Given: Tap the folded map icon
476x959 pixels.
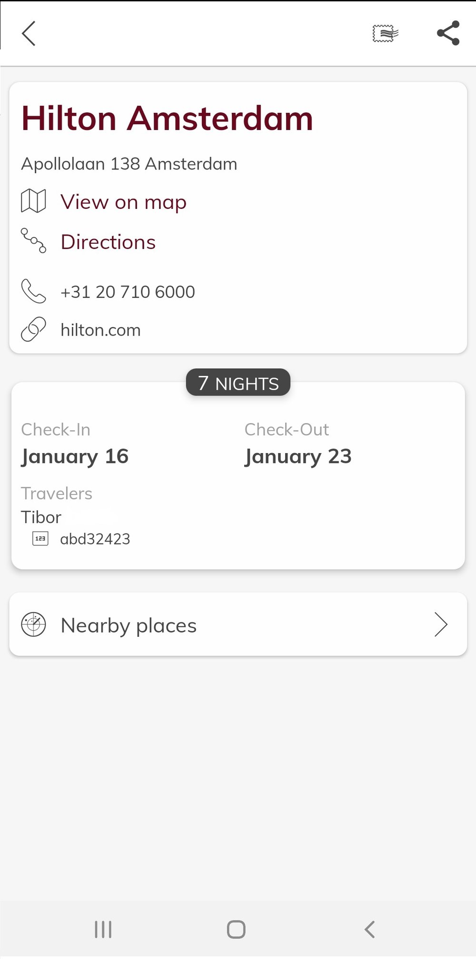Looking at the screenshot, I should [x=33, y=201].
